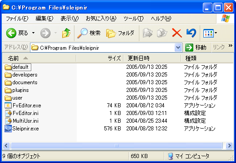Click the Windows flag logo
This screenshot has width=236, height=163.
225,19
